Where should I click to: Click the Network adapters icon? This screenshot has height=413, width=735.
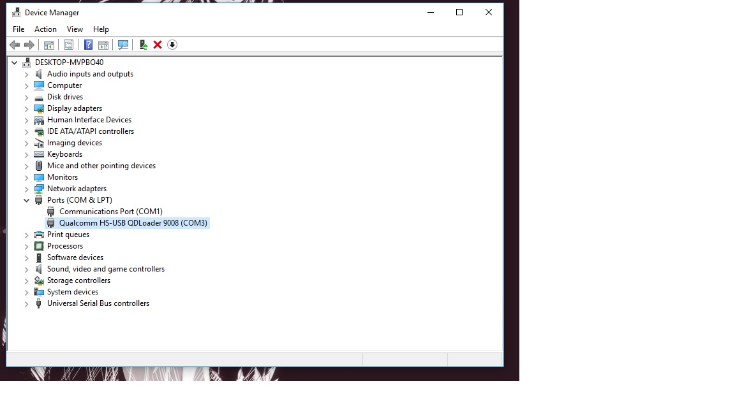(39, 189)
